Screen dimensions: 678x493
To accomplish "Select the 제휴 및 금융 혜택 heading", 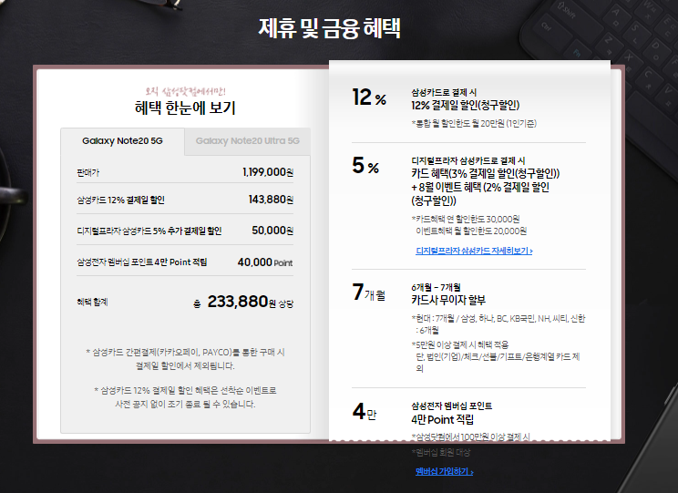I will point(330,28).
